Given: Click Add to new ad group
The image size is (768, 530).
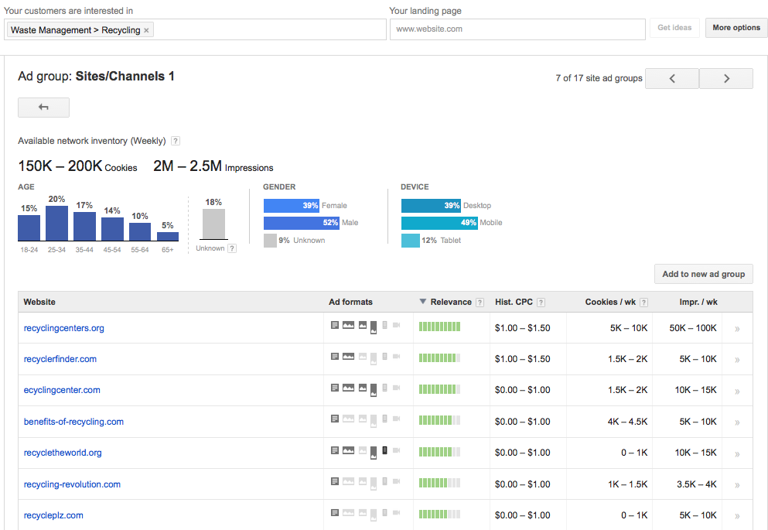Looking at the screenshot, I should (703, 274).
